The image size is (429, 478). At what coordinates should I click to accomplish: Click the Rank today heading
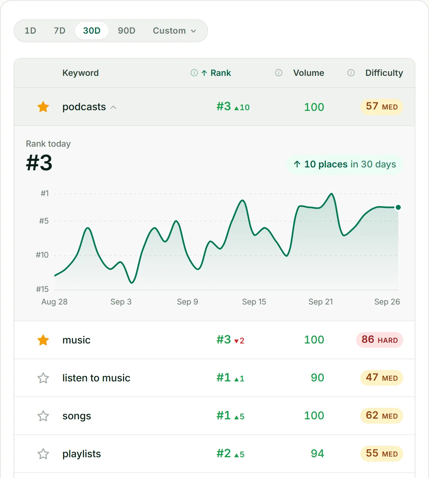tap(48, 144)
